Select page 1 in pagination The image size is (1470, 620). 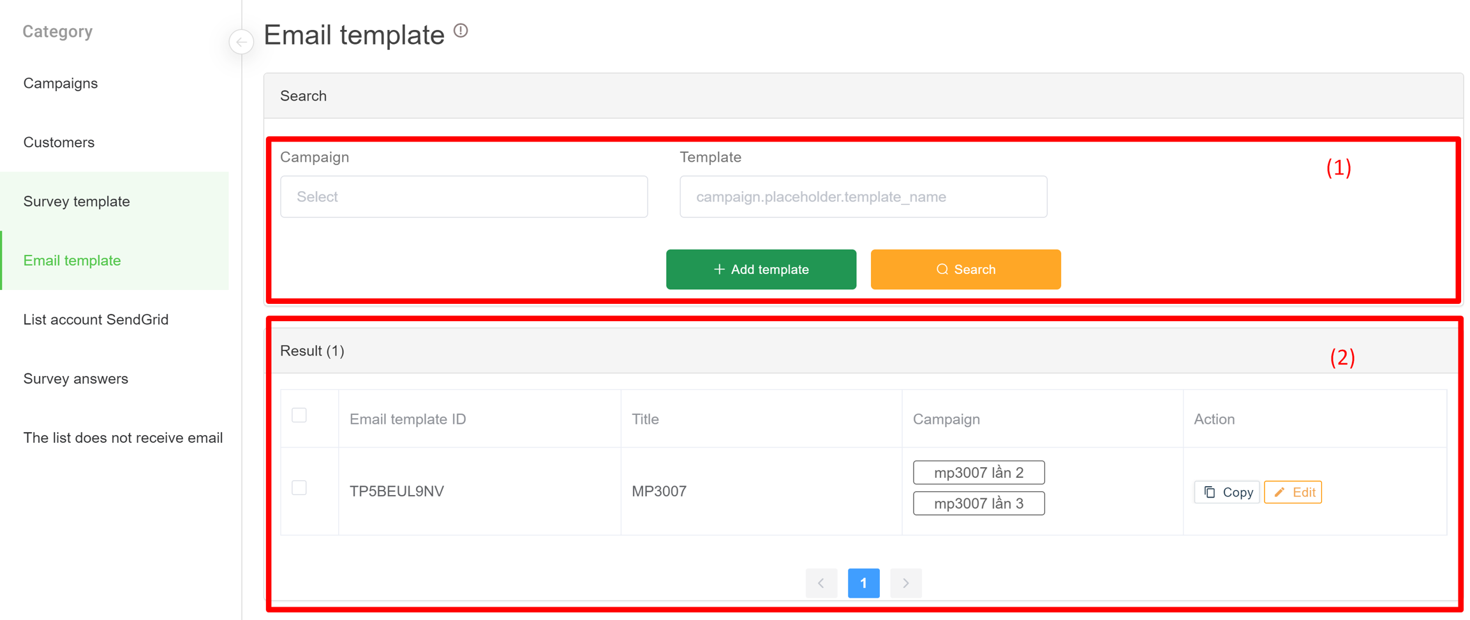click(863, 583)
